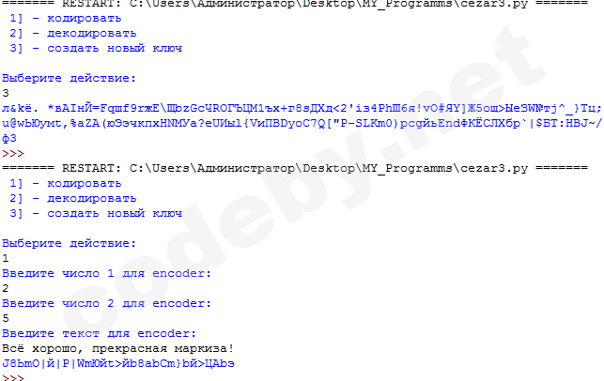
Task: Click the encoded output line starting 'J8ЬmO'
Action: (117, 364)
